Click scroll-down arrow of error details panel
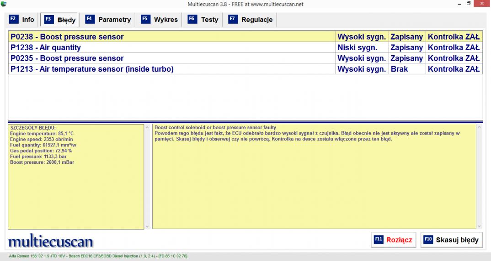This screenshot has width=491, height=261. click(x=147, y=227)
